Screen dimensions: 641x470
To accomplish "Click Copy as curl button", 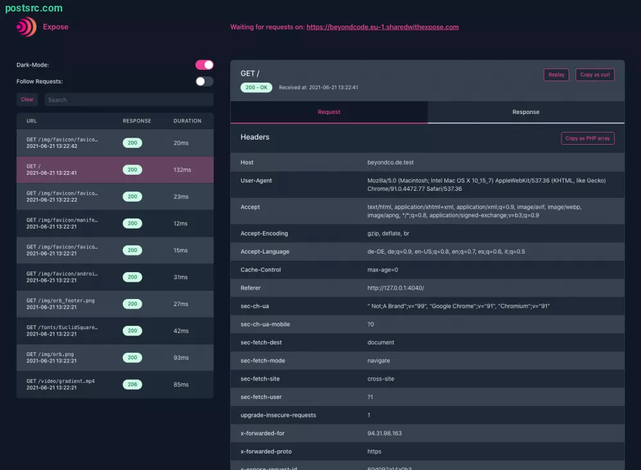I will click(x=595, y=75).
